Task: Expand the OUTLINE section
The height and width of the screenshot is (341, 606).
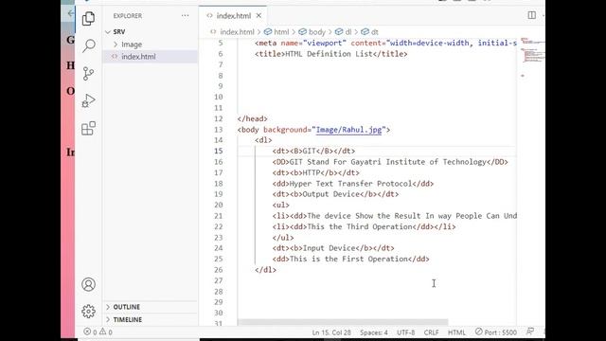Action: (151, 307)
